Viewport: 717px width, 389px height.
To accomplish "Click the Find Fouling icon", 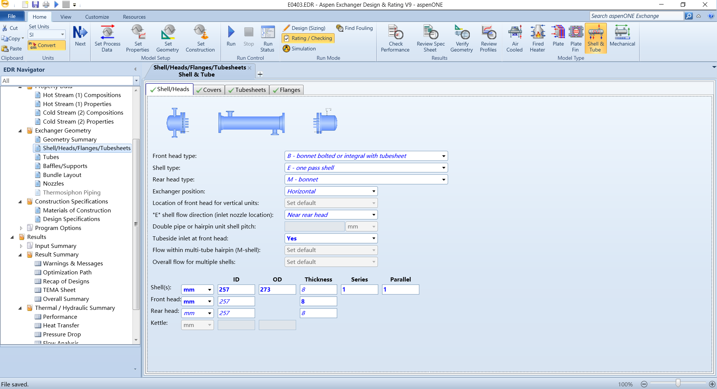I will [354, 28].
